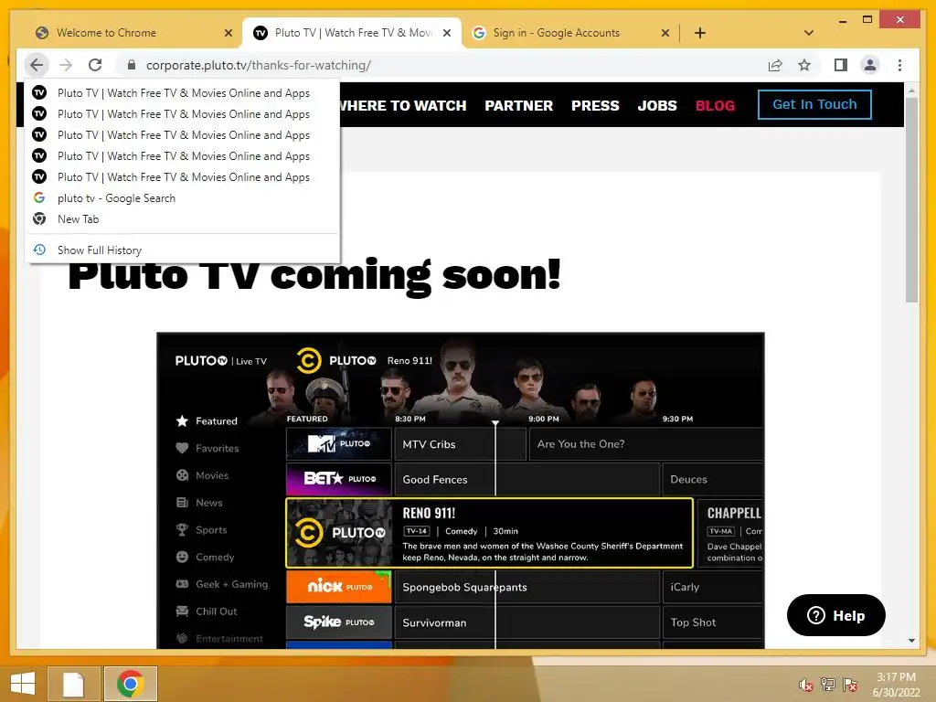Click the Pluto TV live guide image
The height and width of the screenshot is (702, 936).
tap(461, 490)
